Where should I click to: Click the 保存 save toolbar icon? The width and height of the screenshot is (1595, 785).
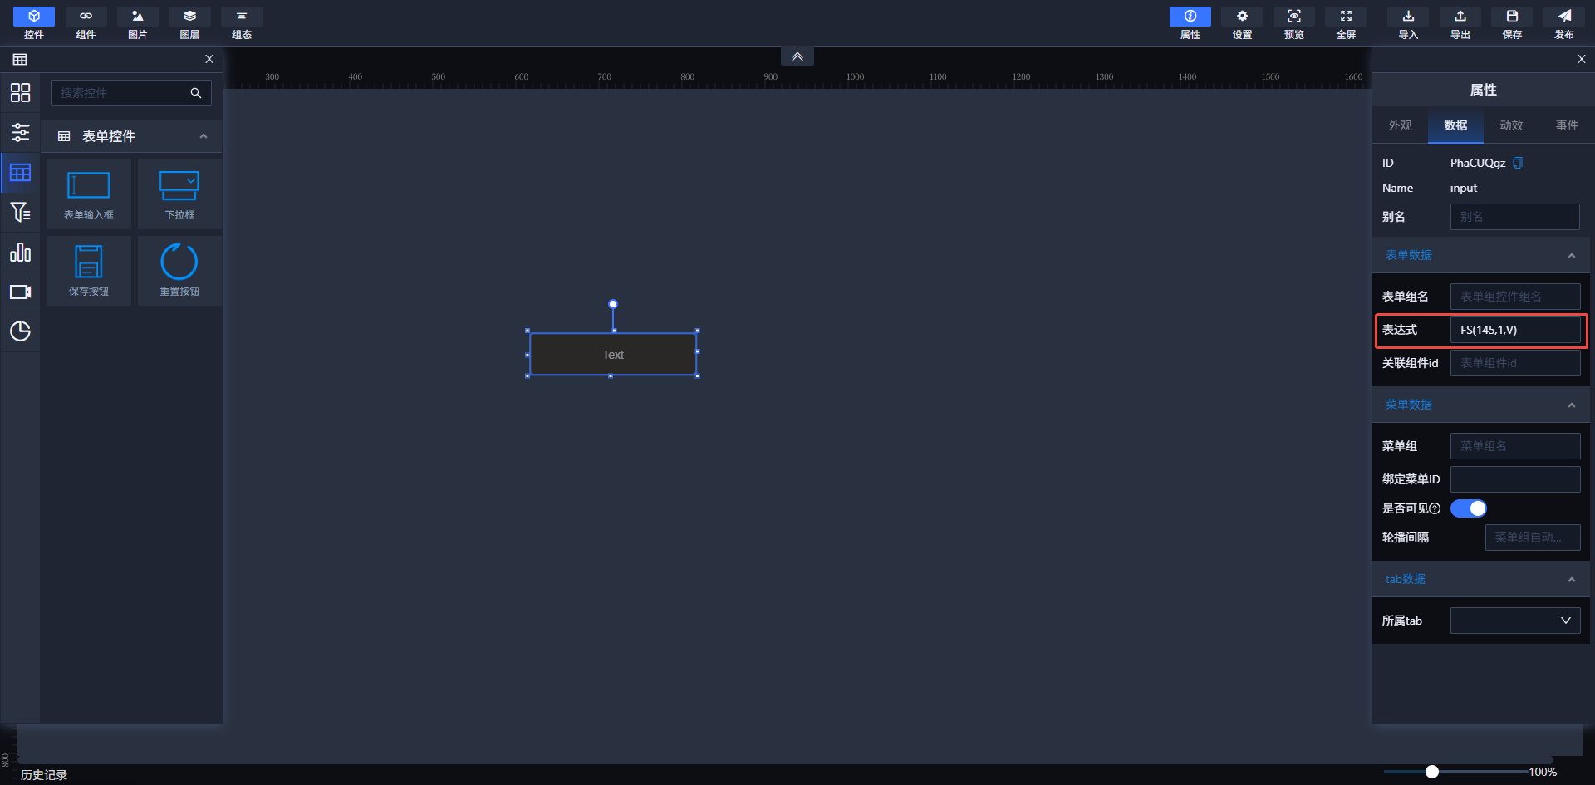(1512, 23)
